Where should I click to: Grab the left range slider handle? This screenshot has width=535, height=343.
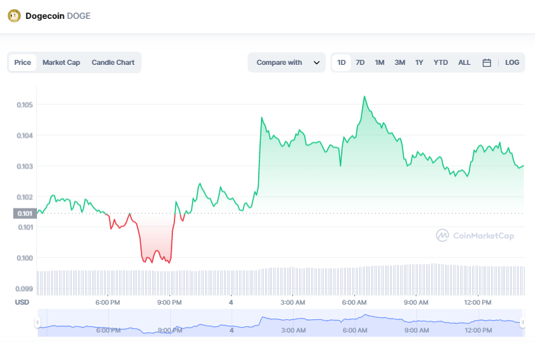38,322
